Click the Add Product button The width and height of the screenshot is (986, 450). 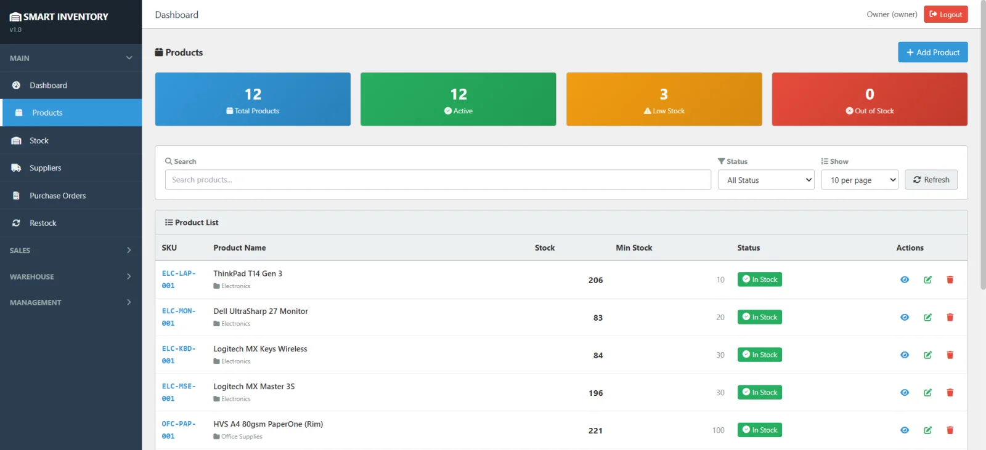tap(932, 52)
